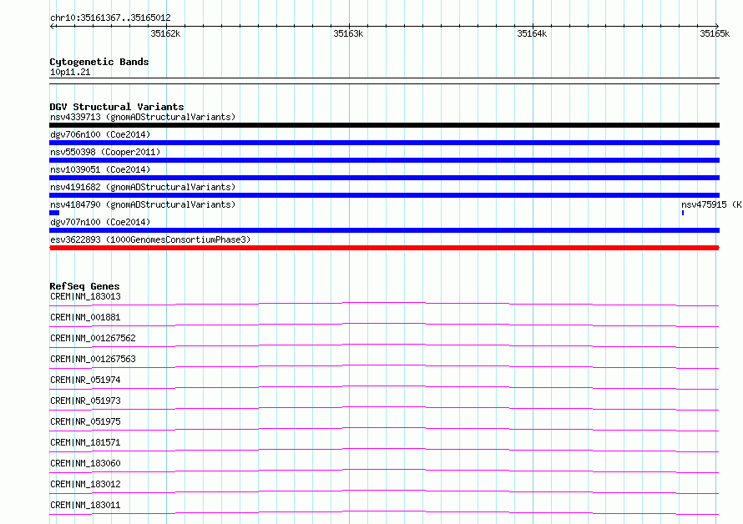The height and width of the screenshot is (524, 743).
Task: Click the 35164k ruler tick label
Action: 532,33
